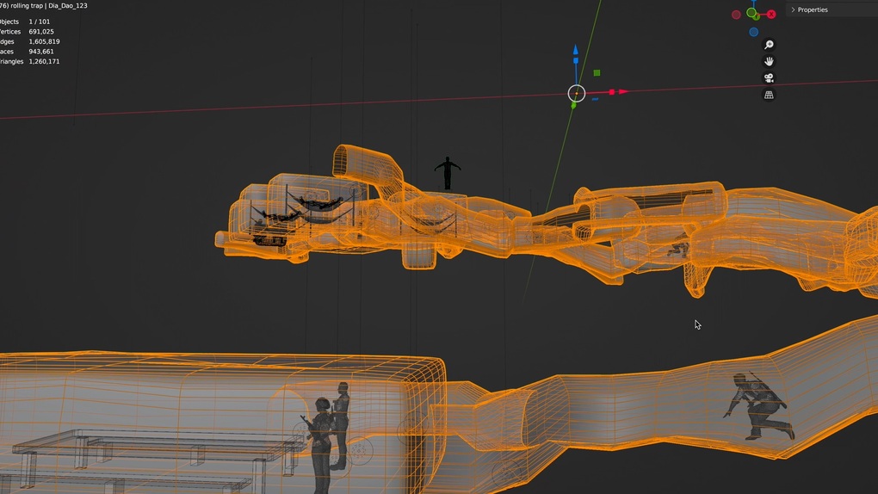The image size is (878, 494).
Task: Click dark red negative X gizmo circle
Action: (736, 15)
